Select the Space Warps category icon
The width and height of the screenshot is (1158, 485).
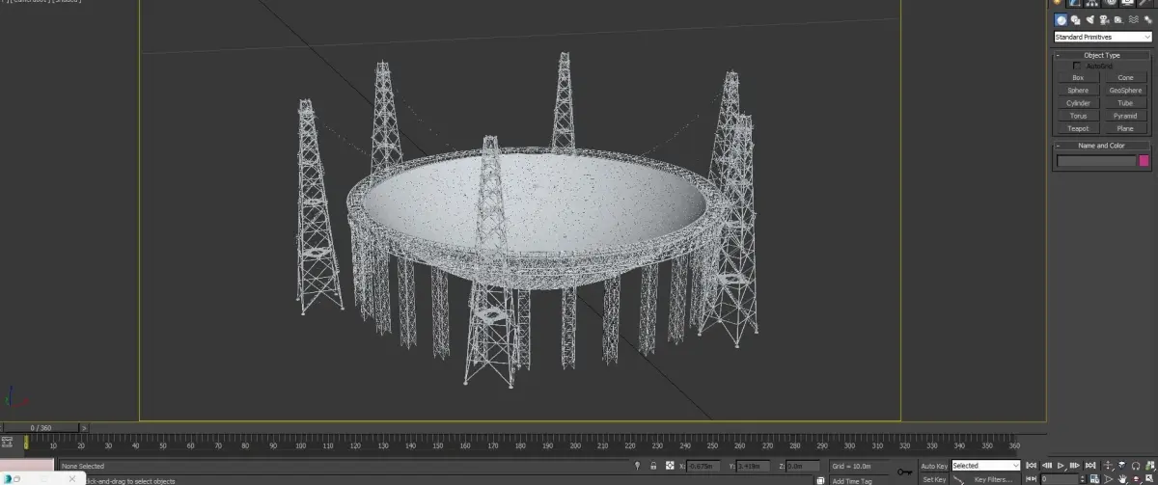1134,19
